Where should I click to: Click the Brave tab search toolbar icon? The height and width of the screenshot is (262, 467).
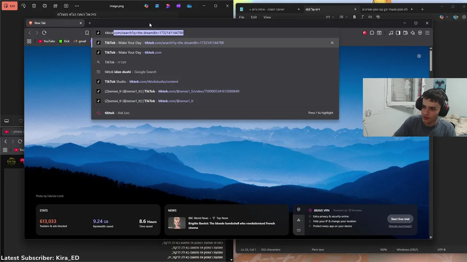coord(379,33)
